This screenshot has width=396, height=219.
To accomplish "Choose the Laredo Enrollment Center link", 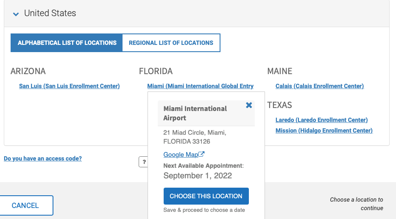I will pos(321,120).
